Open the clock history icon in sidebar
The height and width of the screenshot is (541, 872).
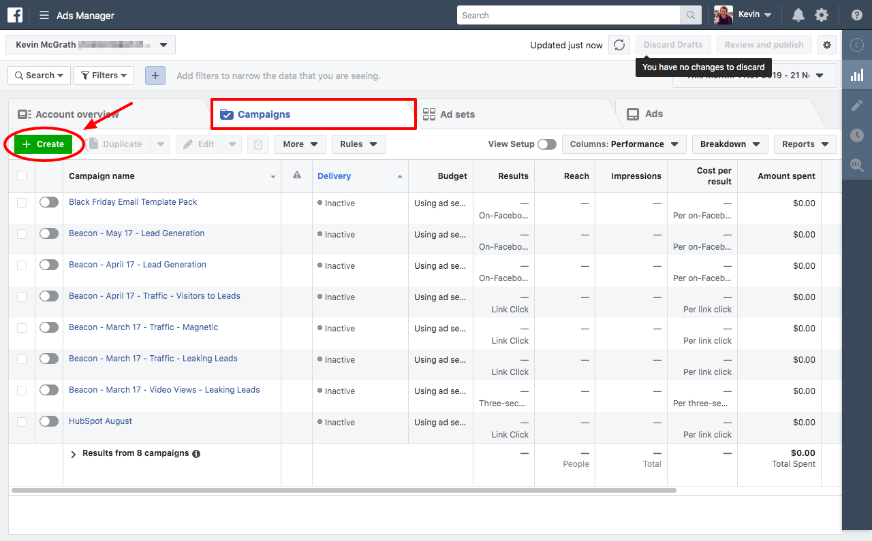click(857, 135)
